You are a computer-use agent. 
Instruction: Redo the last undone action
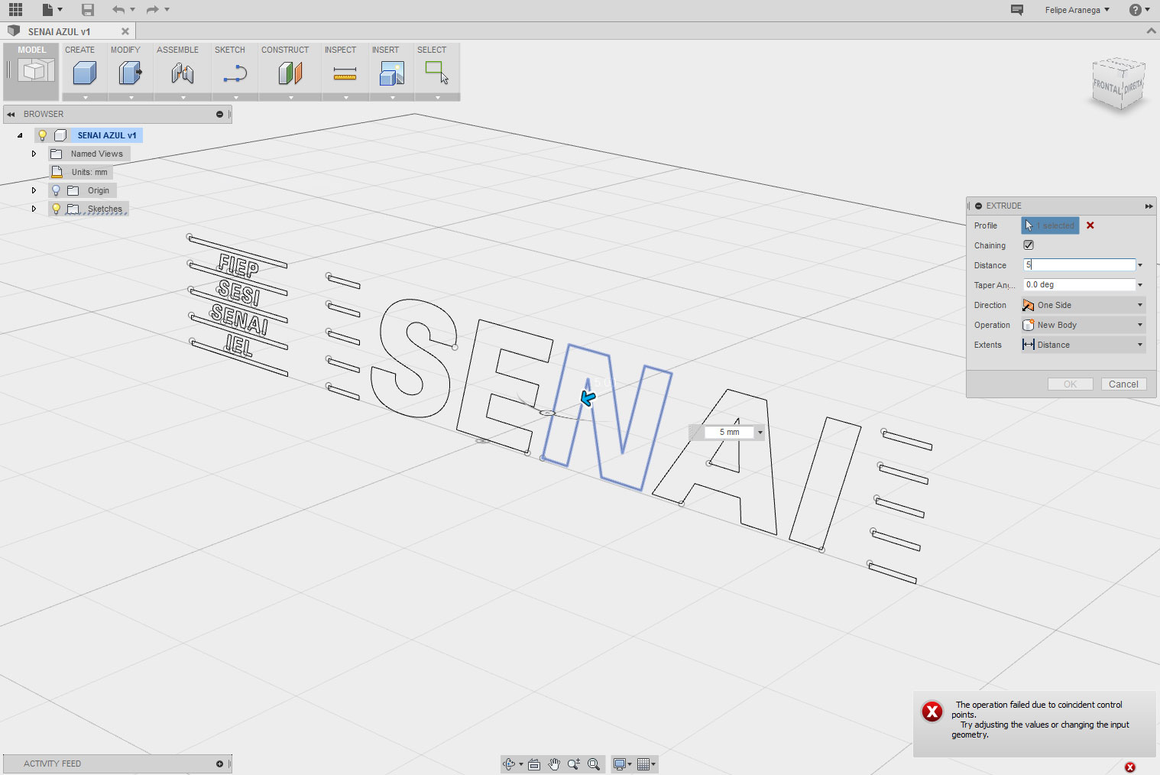click(153, 10)
